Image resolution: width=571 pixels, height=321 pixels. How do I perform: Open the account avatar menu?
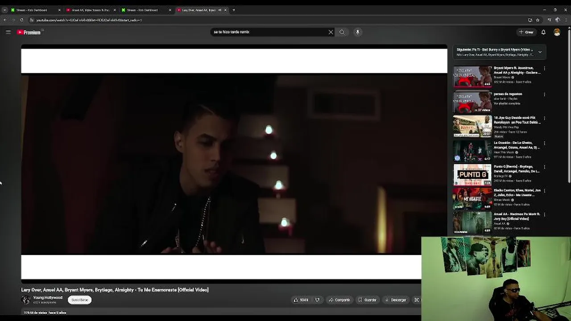pos(557,32)
